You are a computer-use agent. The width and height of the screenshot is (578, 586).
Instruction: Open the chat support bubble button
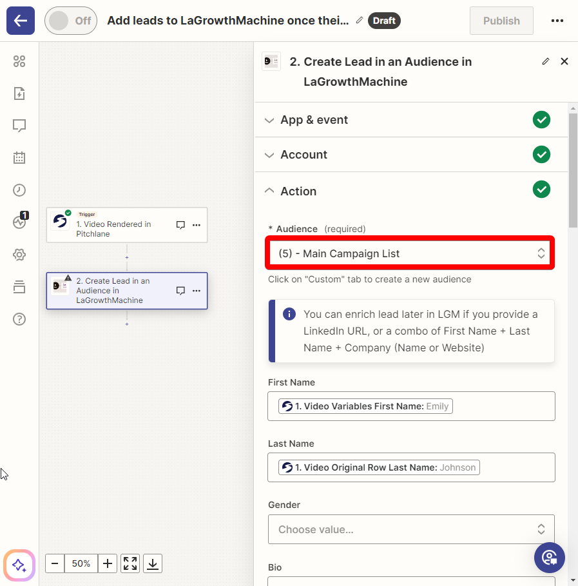pos(549,558)
